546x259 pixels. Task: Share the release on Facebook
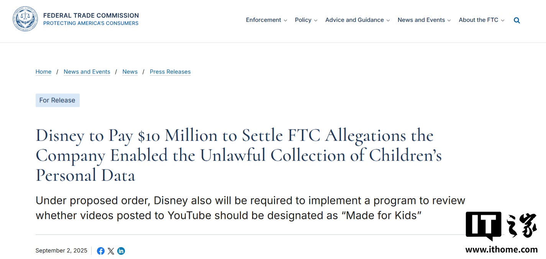(x=101, y=251)
